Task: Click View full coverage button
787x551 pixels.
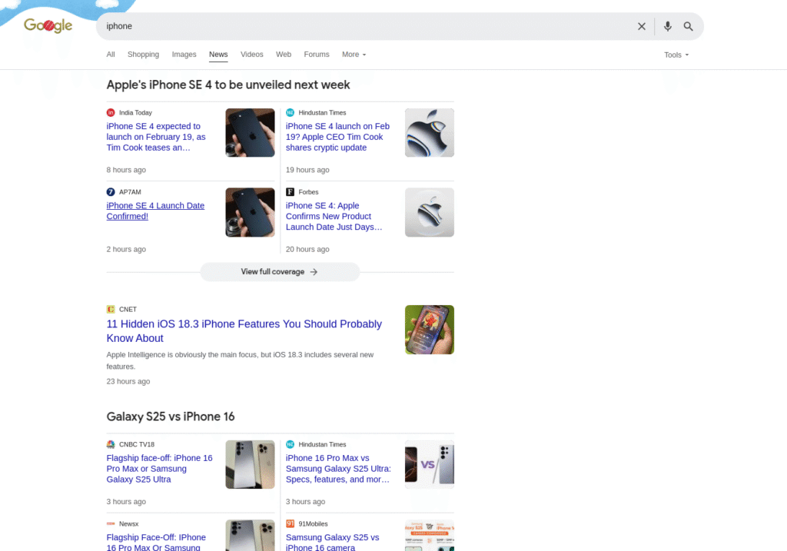Action: click(x=280, y=272)
